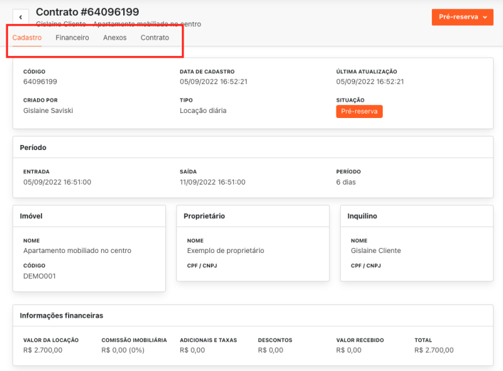This screenshot has width=503, height=371.
Task: Click the DEMO001 property code
Action: (x=40, y=276)
